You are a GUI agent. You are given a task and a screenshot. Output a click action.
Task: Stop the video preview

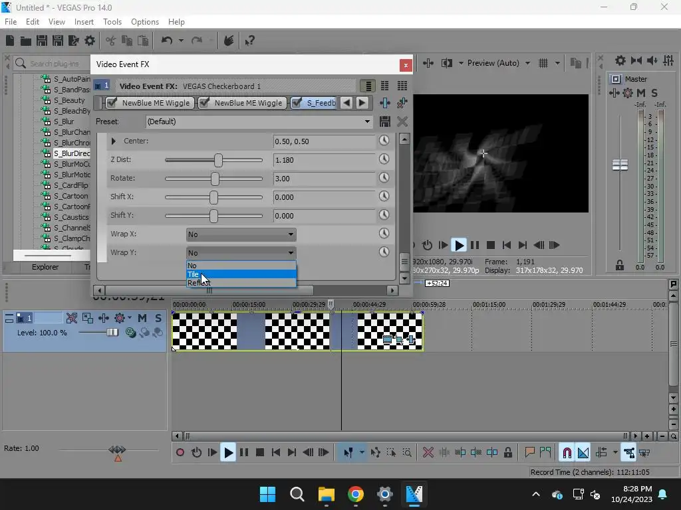491,246
